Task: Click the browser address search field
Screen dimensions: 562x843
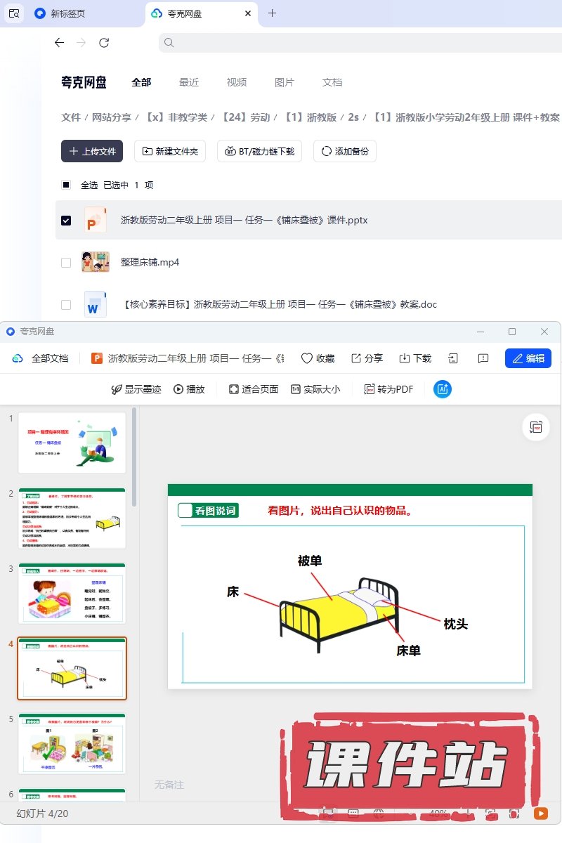Action: [x=360, y=43]
